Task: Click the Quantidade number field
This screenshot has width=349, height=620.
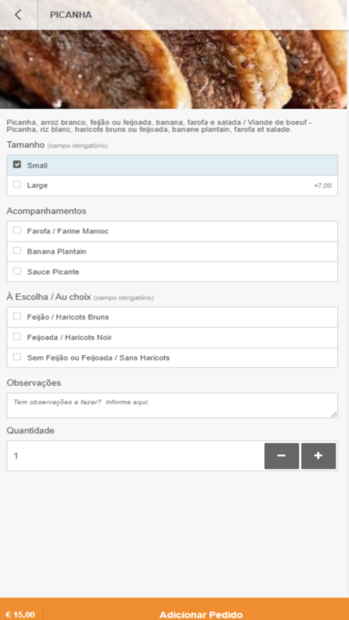Action: (x=135, y=456)
